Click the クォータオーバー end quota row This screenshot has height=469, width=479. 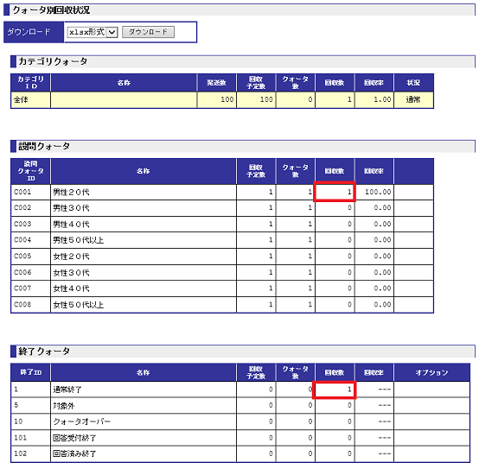pyautogui.click(x=240, y=421)
